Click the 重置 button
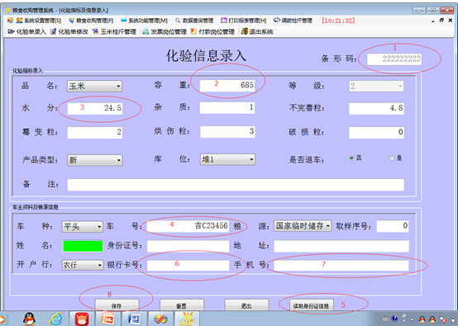458x326 pixels. (x=182, y=305)
